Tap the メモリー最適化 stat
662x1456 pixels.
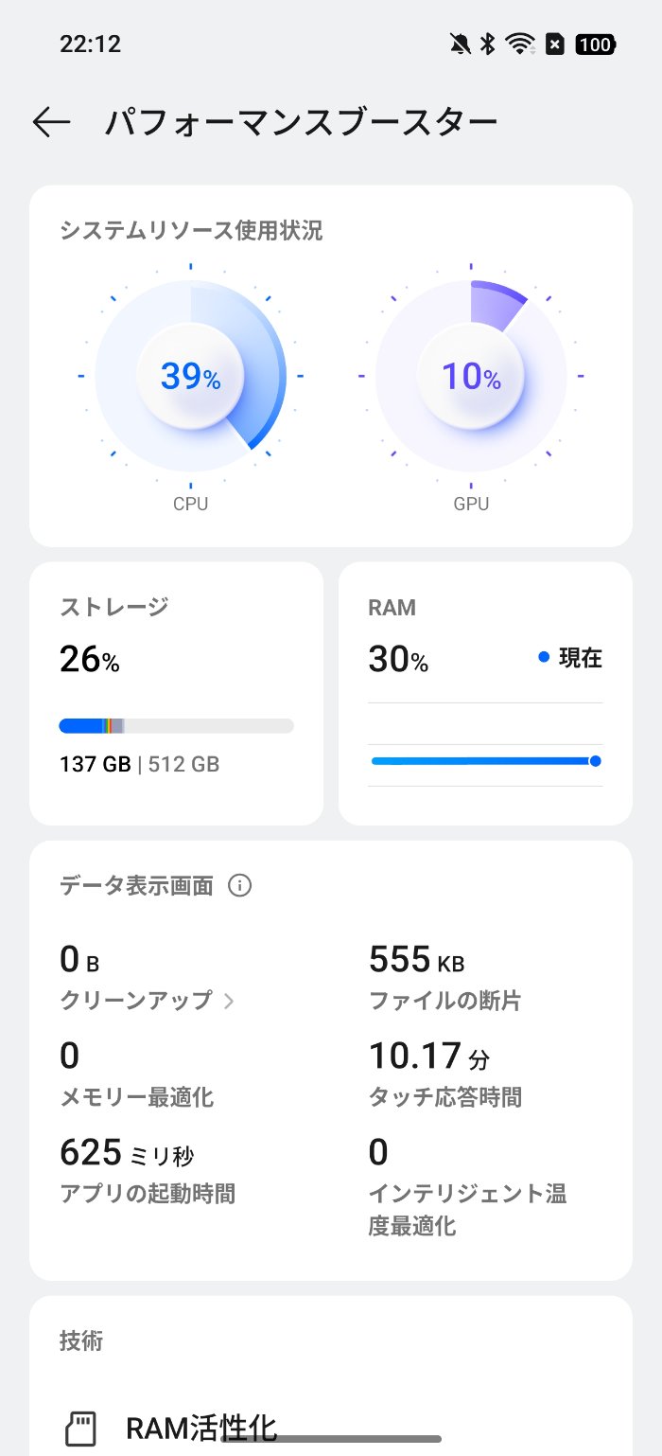pyautogui.click(x=136, y=1075)
